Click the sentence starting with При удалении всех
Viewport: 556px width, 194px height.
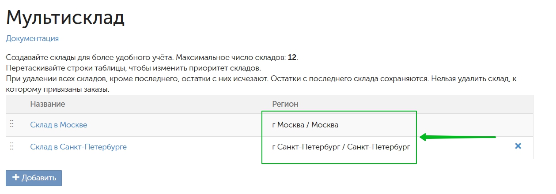point(137,79)
